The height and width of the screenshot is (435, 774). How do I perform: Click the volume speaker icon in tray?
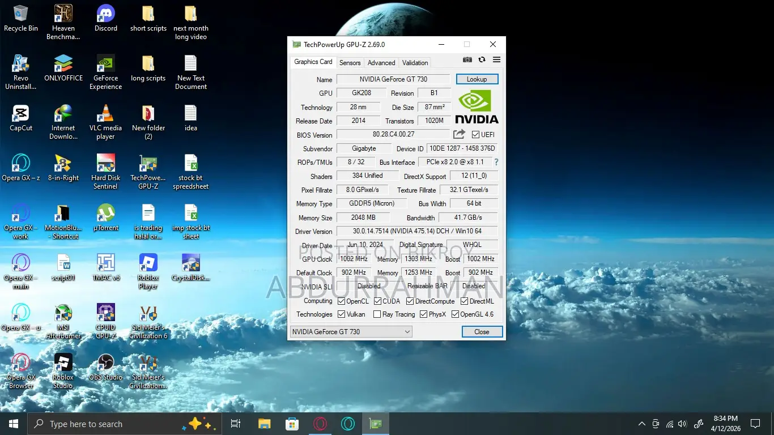pos(682,424)
